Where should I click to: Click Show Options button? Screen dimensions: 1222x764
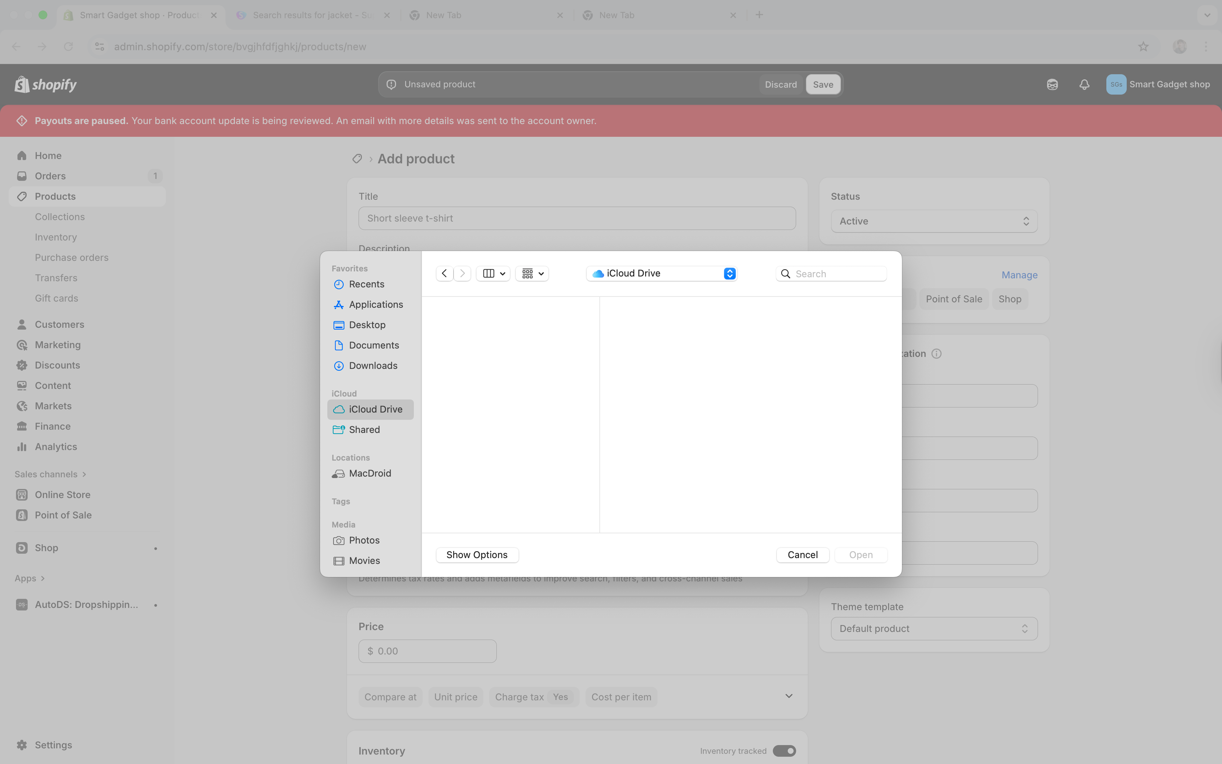[x=477, y=555]
